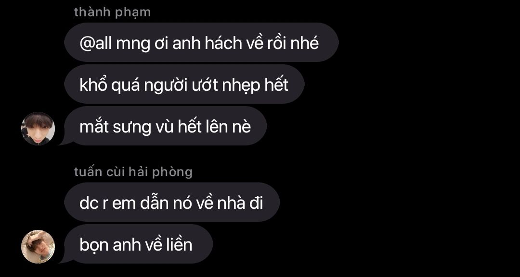Click the word 'bọn' in the final message
Screen dimensions: 520x277
coord(94,245)
